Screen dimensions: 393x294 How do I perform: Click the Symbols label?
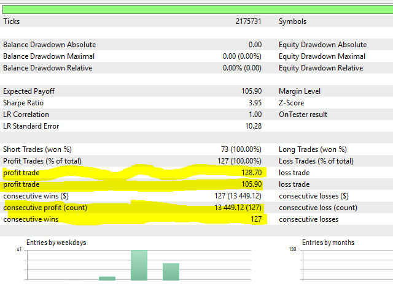point(292,21)
